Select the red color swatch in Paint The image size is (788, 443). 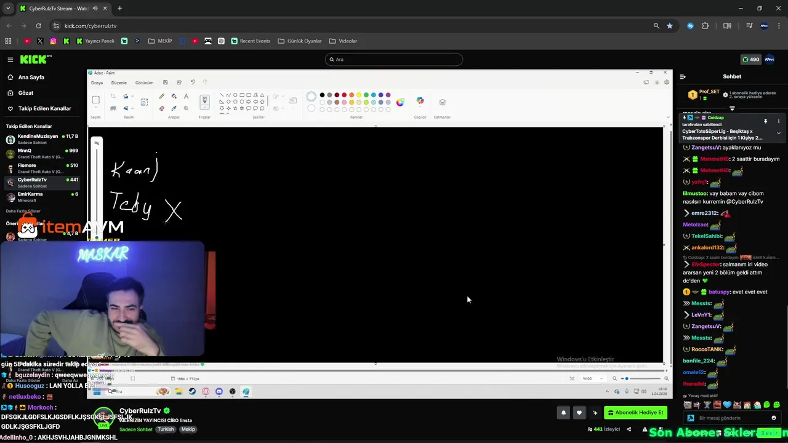(x=344, y=95)
